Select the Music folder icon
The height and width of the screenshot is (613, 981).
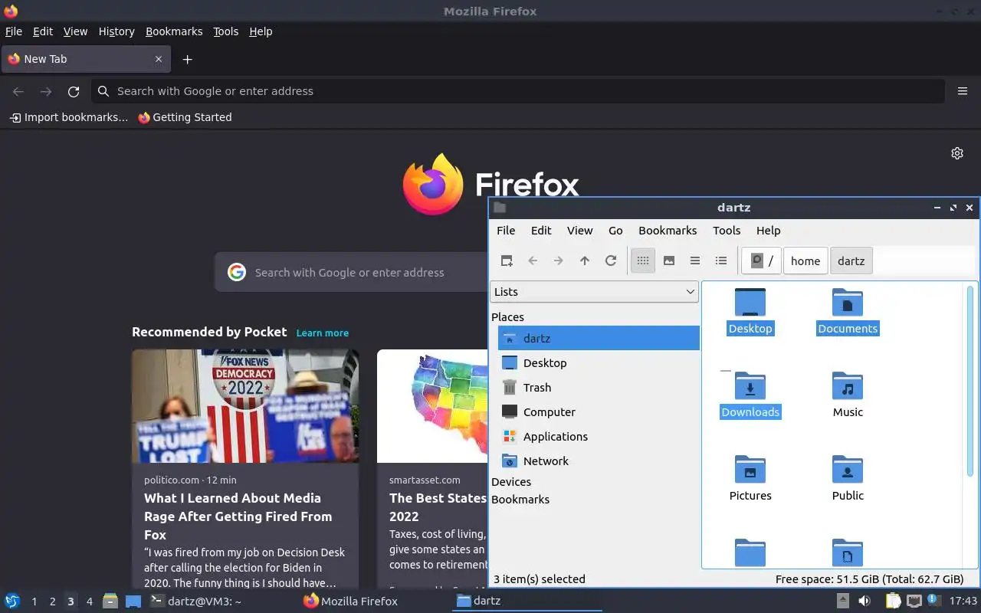tap(848, 395)
